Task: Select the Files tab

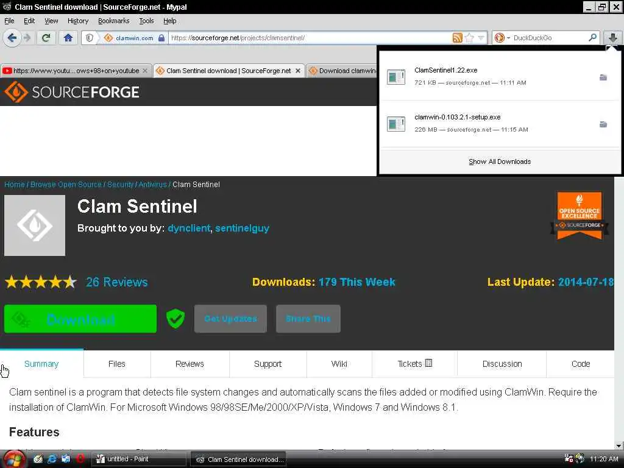Action: (x=116, y=364)
